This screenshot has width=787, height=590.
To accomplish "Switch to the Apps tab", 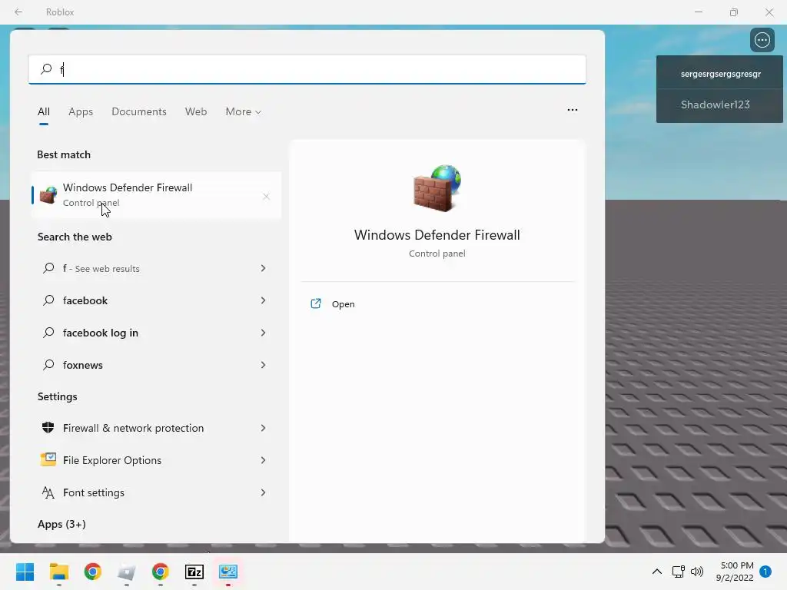I will [81, 111].
